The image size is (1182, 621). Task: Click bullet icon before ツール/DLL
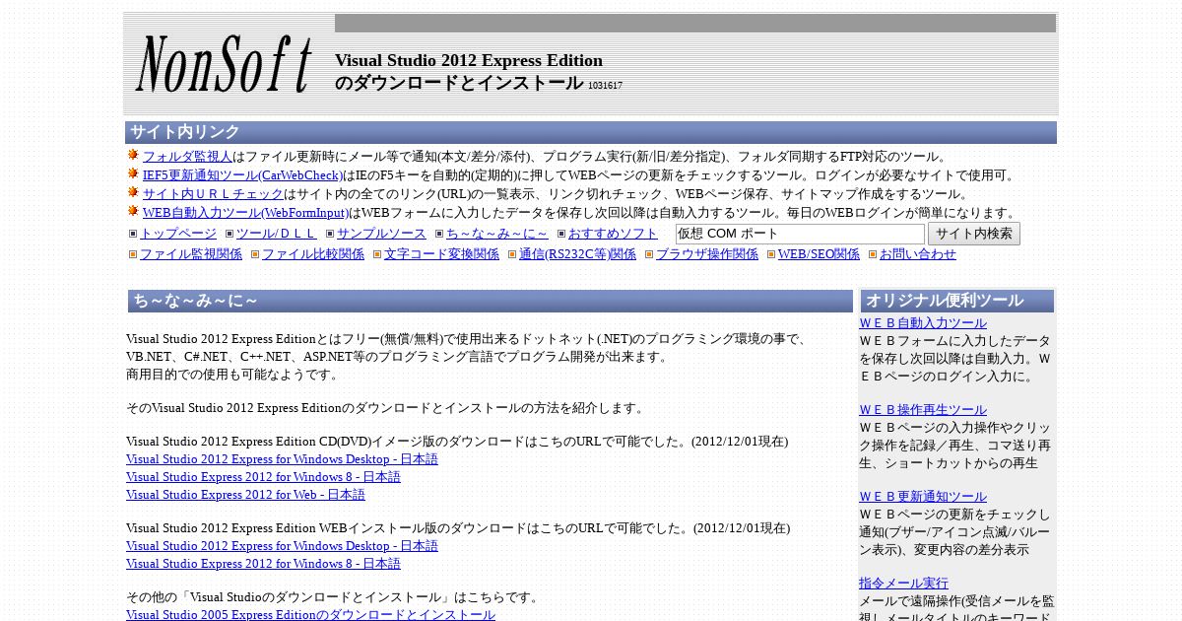[230, 234]
